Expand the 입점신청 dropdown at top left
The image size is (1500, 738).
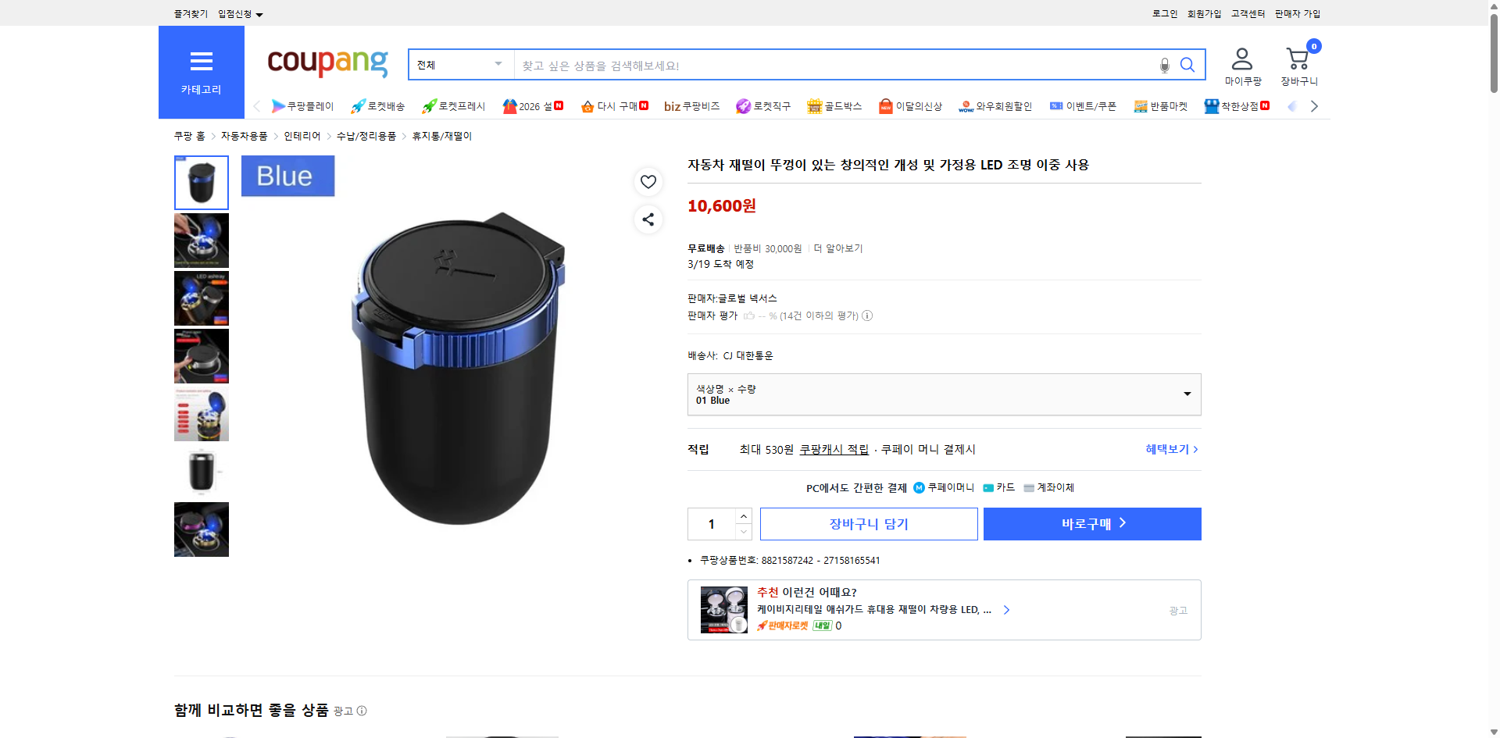pyautogui.click(x=237, y=13)
